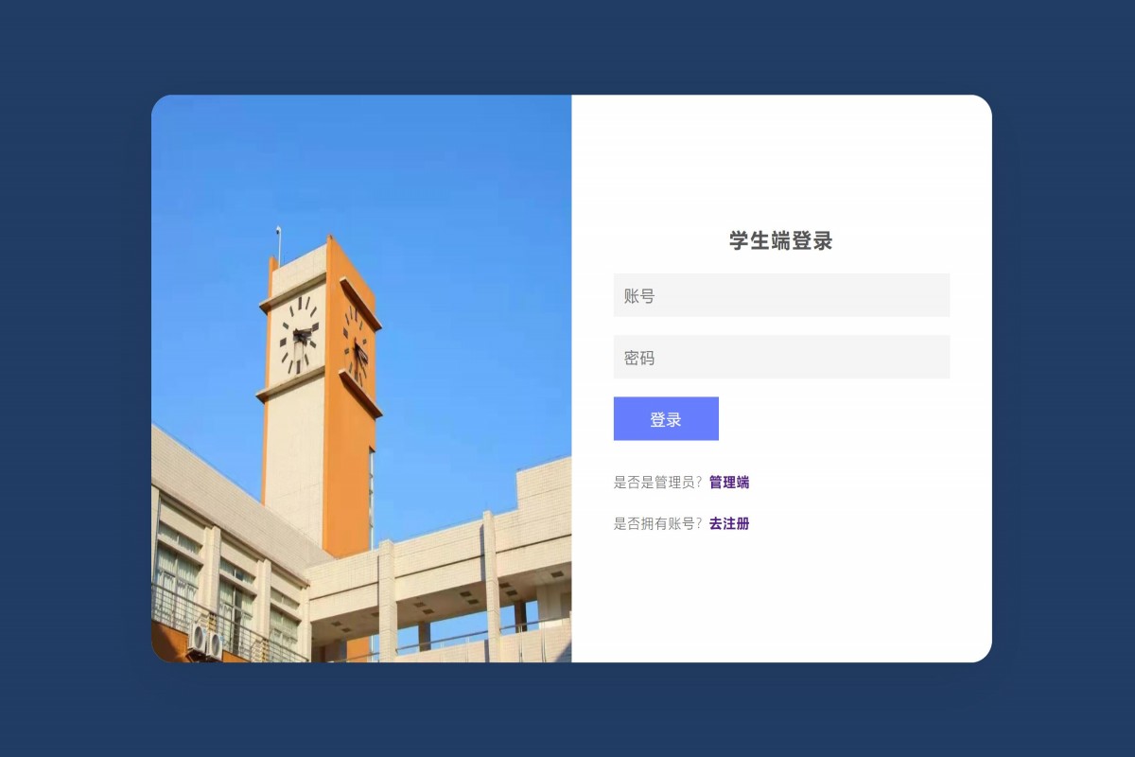The image size is (1135, 757).
Task: Click the 是否是管理员 question text
Action: coord(656,483)
